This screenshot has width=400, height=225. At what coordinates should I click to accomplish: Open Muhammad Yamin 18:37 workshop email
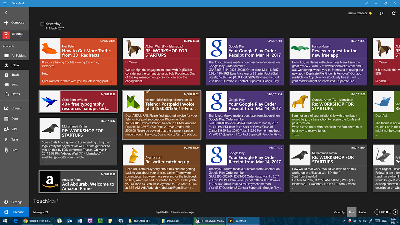click(x=78, y=141)
